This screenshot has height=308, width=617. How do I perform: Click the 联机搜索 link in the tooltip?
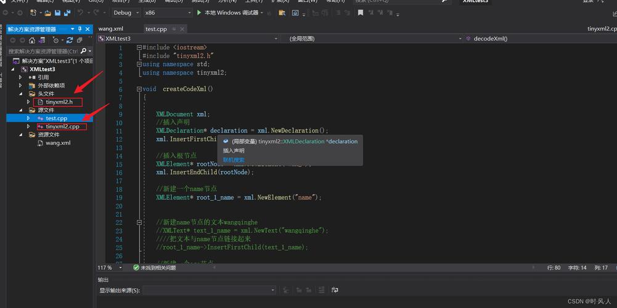coord(234,160)
